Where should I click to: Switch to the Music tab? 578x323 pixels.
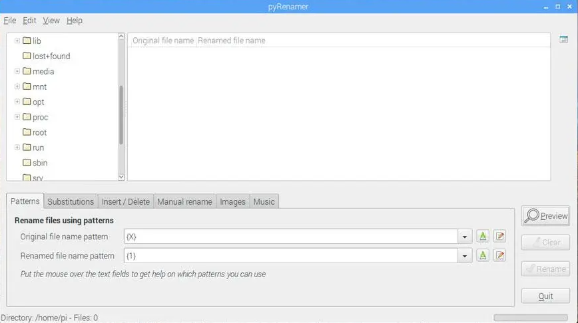point(264,201)
